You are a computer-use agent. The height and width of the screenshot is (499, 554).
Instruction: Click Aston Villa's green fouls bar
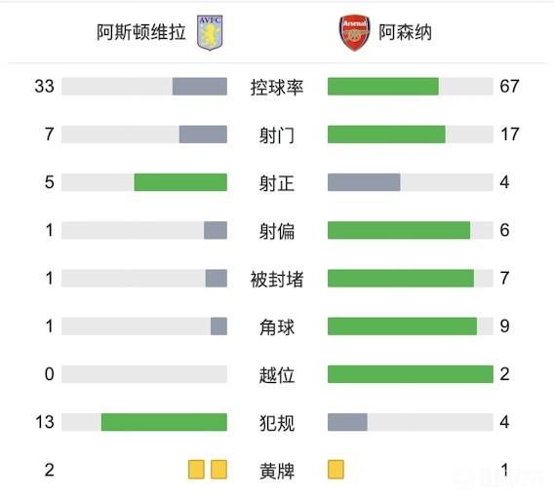pyautogui.click(x=164, y=422)
